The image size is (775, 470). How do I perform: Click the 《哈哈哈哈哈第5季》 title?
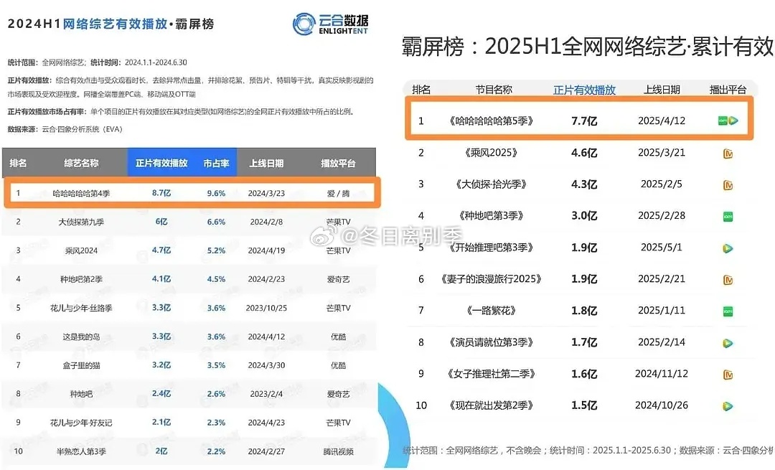tap(491, 121)
